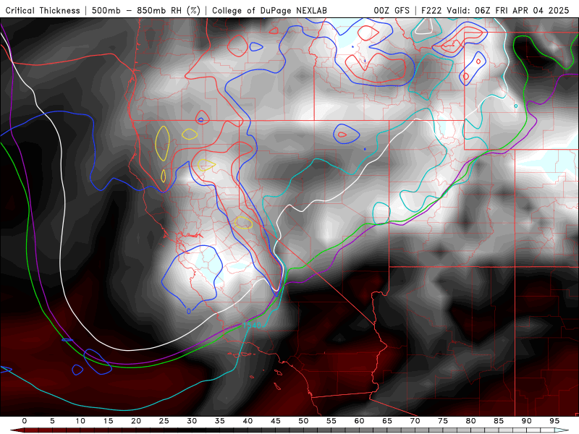The image size is (579, 434).
Task: Click the light right arrow end of colorbar
Action: (x=562, y=430)
